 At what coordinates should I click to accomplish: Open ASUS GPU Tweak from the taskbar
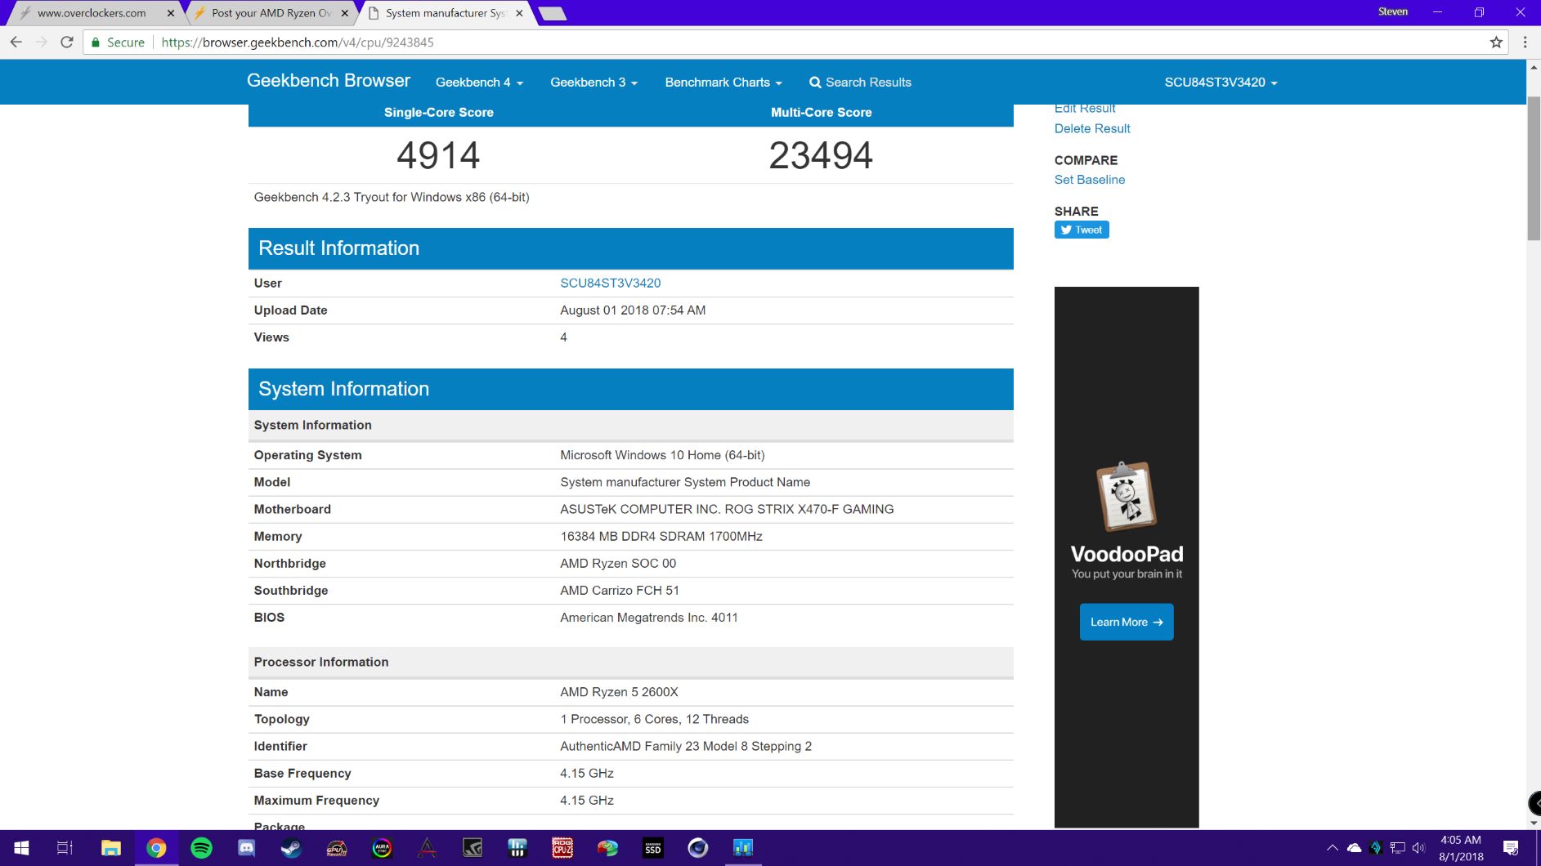coord(337,848)
